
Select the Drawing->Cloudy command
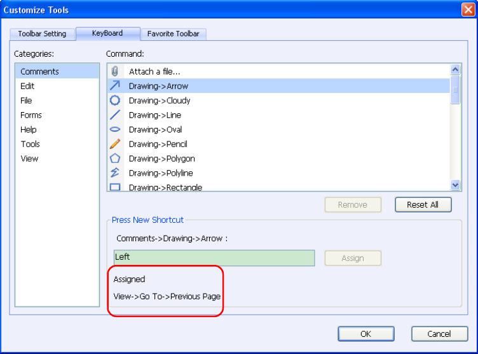pyautogui.click(x=278, y=100)
